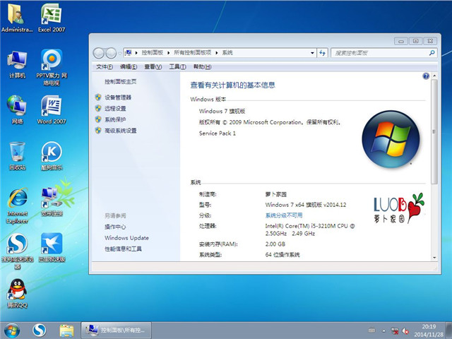Click the back navigation arrow

[x=99, y=53]
